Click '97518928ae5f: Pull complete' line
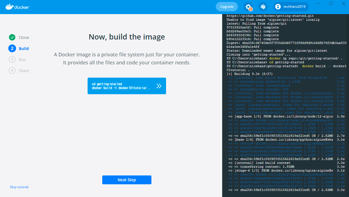The image size is (349, 197). click(x=253, y=28)
